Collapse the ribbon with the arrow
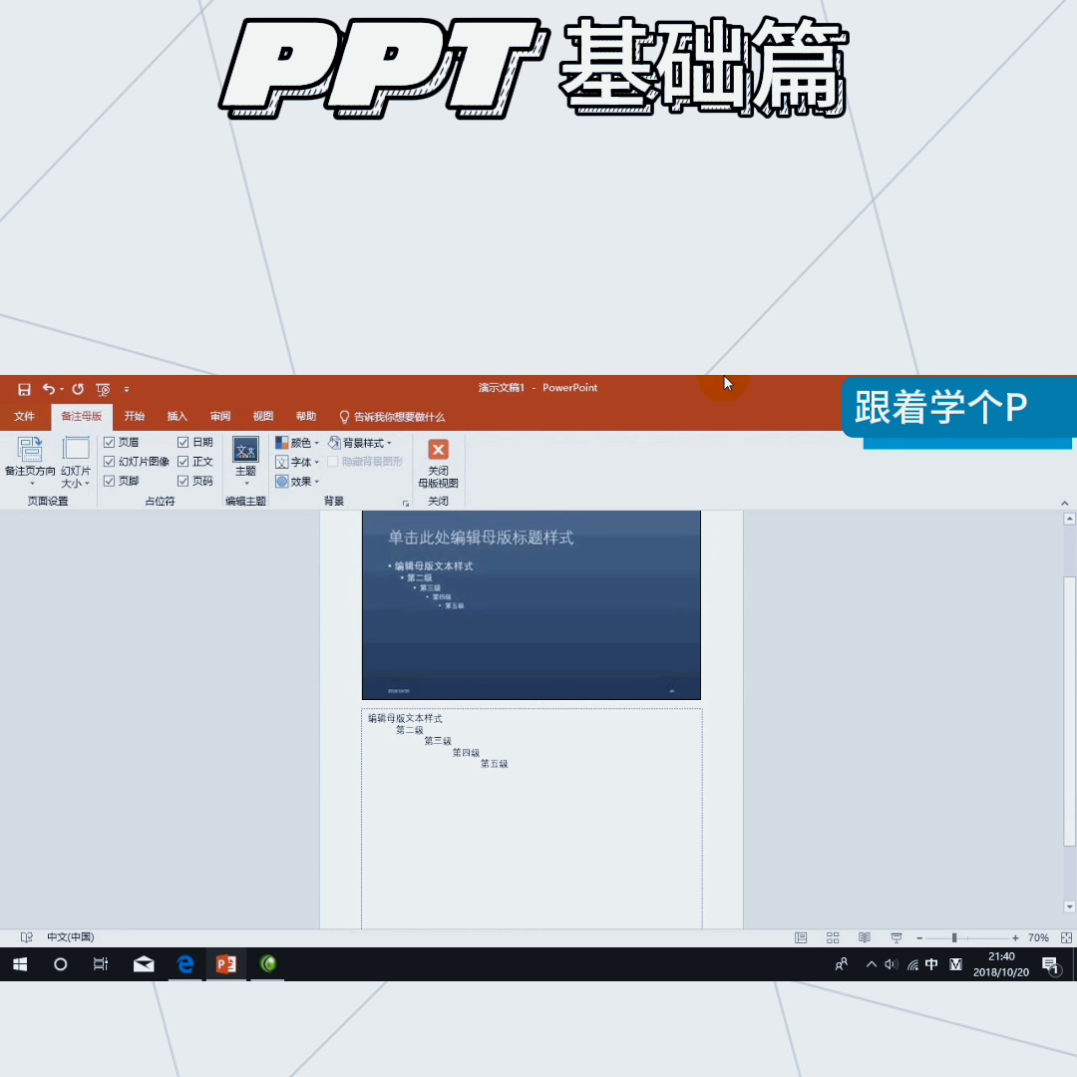Screen dimensions: 1077x1077 pos(1065,504)
